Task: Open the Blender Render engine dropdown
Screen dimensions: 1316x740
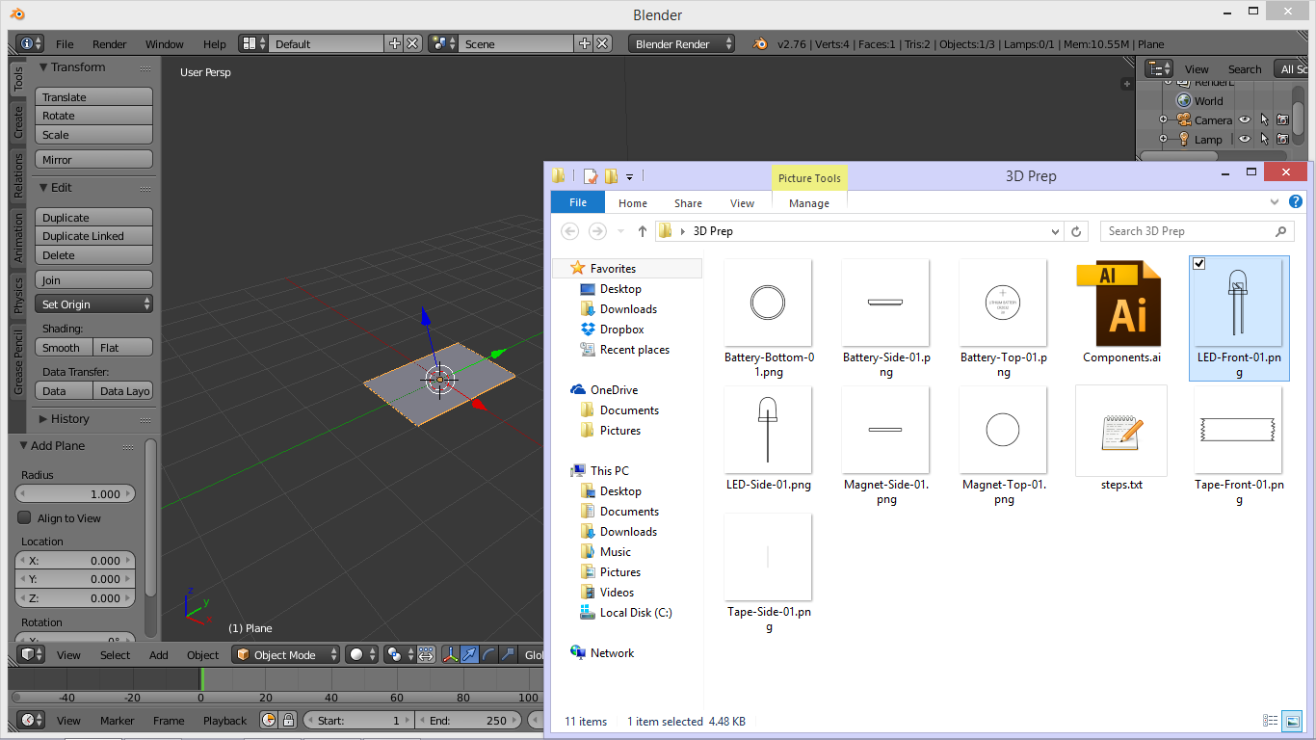Action: click(681, 43)
